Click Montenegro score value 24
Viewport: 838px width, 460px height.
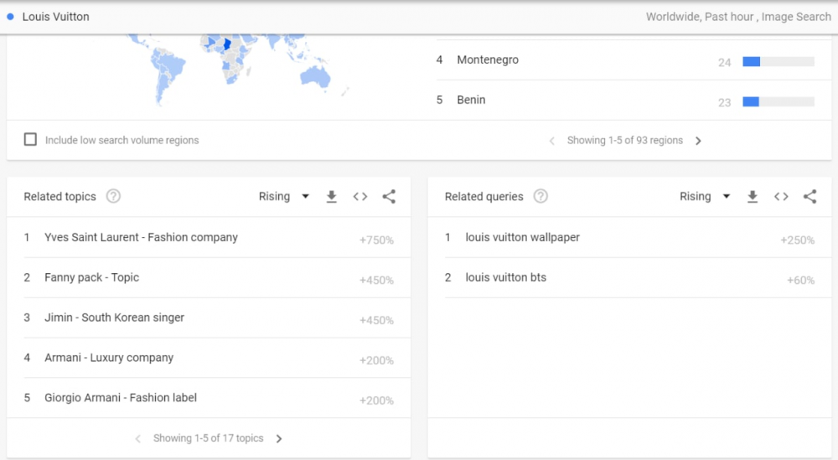(724, 63)
